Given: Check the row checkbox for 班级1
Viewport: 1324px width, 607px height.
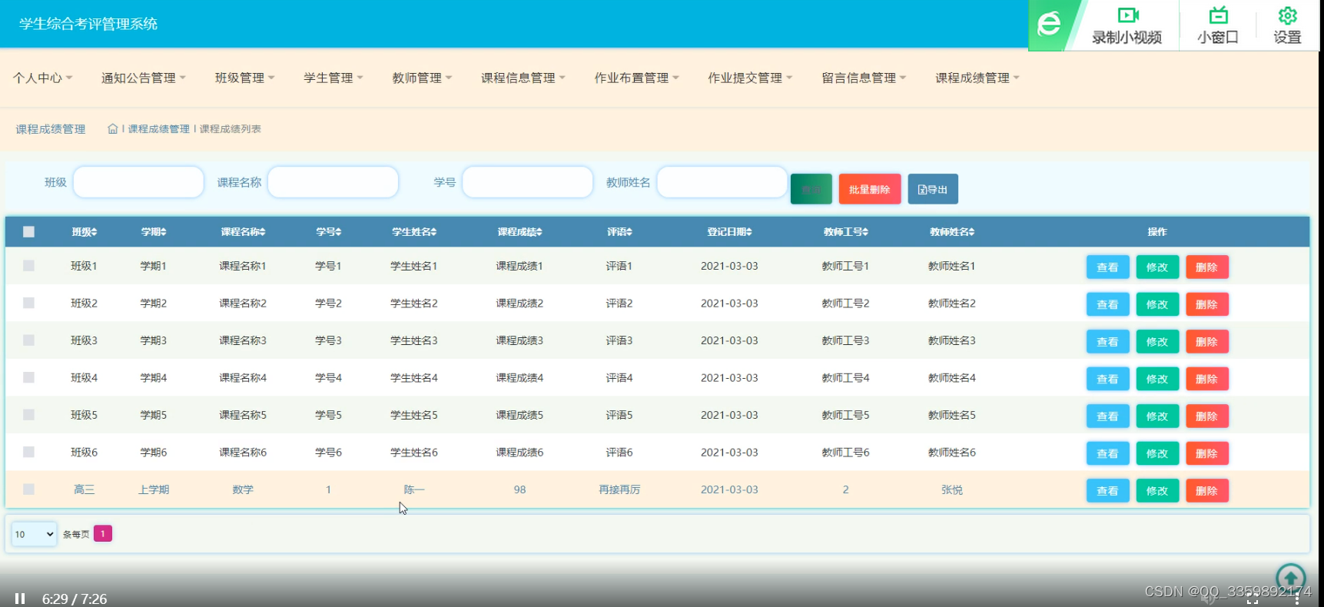Looking at the screenshot, I should pos(28,266).
